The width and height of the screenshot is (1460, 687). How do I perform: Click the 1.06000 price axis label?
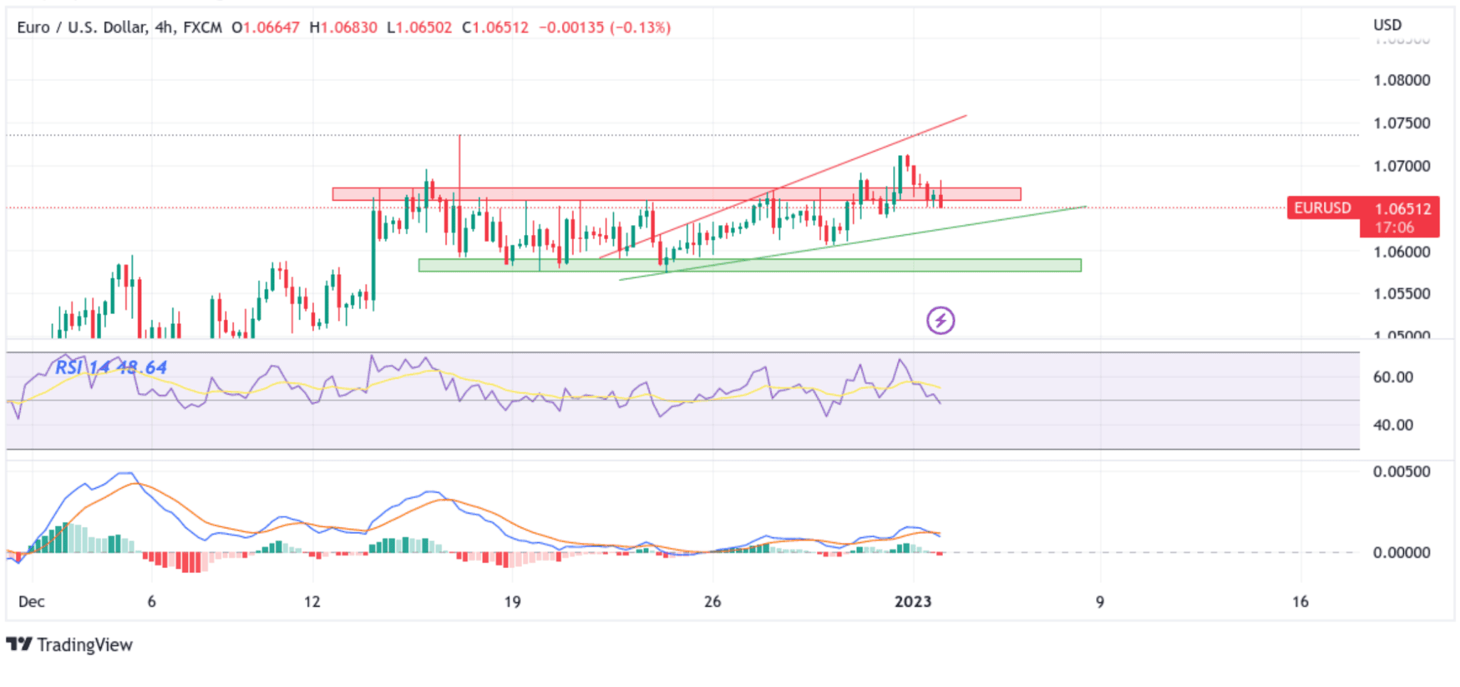coord(1402,252)
